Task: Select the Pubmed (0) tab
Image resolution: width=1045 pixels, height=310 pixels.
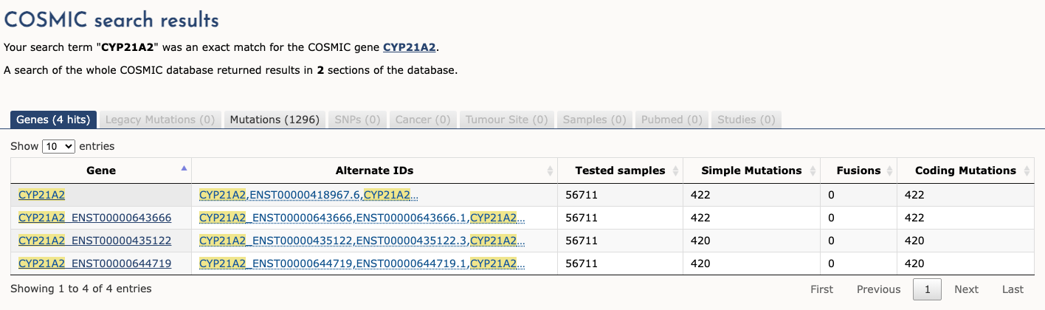Action: tap(672, 120)
